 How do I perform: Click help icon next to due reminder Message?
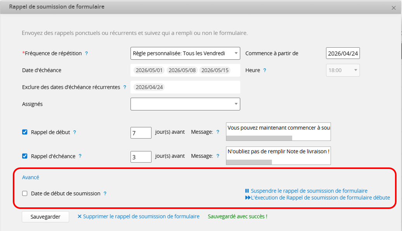tap(218, 156)
